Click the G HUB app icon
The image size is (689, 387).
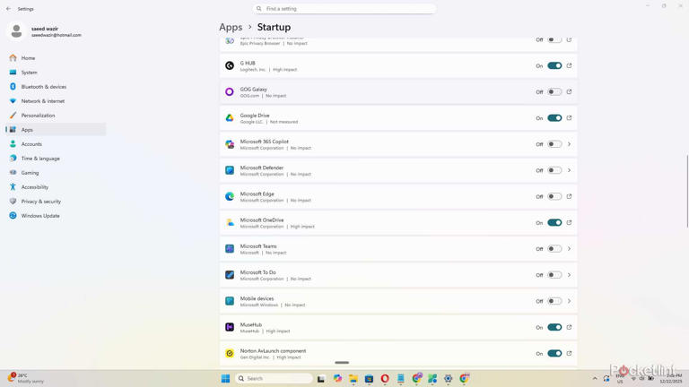pyautogui.click(x=230, y=65)
